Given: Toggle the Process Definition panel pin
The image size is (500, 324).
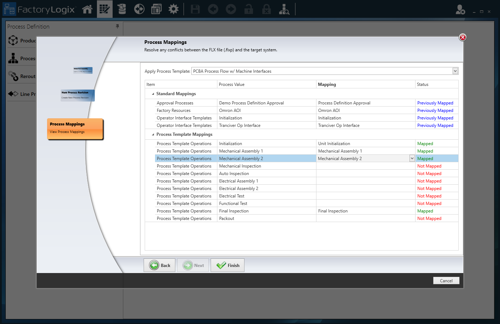Looking at the screenshot, I should click(118, 26).
